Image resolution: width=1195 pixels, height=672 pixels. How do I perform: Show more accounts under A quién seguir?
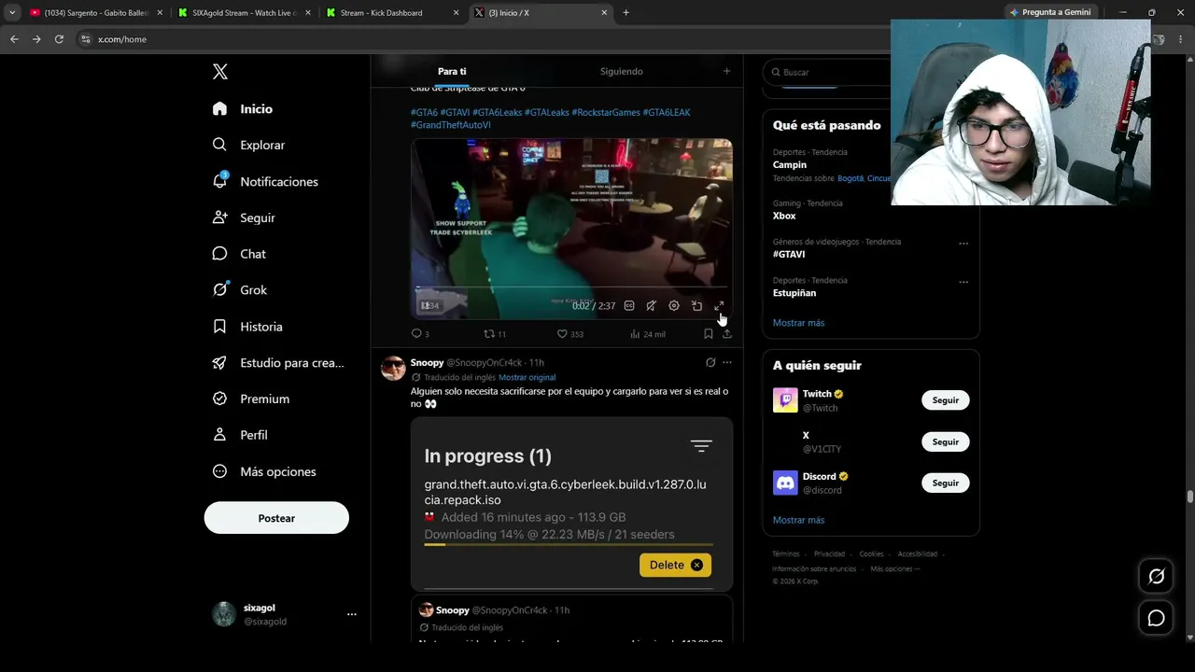[798, 520]
